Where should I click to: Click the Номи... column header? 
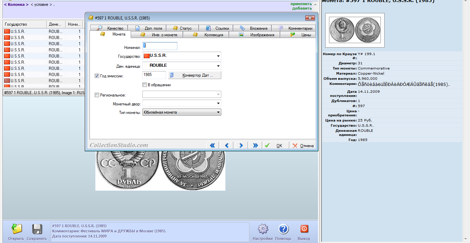[74, 24]
